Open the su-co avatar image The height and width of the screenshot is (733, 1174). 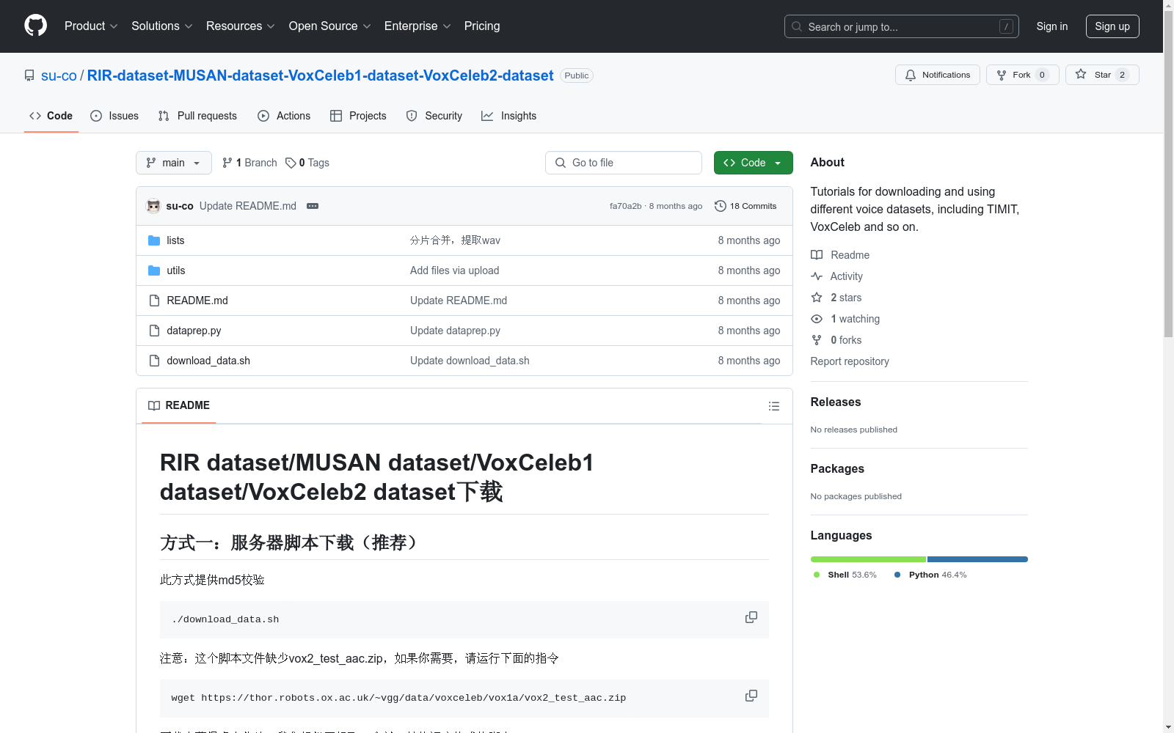click(153, 206)
